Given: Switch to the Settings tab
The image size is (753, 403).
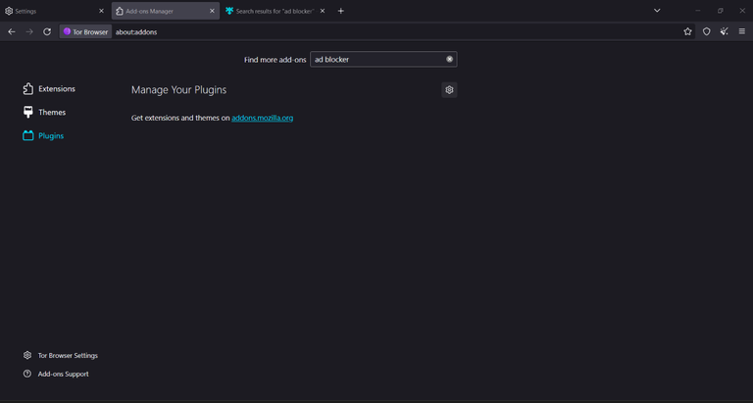Looking at the screenshot, I should 55,11.
